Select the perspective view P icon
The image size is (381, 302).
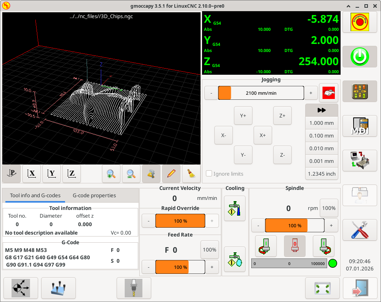point(11,174)
